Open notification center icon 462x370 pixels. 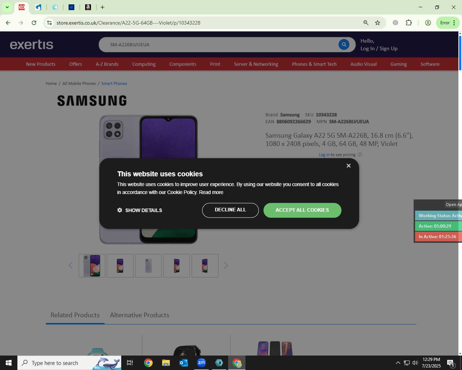(x=450, y=363)
